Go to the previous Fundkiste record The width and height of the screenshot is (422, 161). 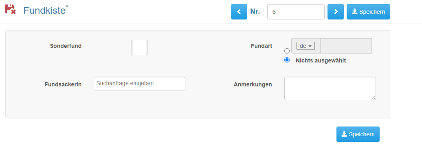click(x=239, y=12)
